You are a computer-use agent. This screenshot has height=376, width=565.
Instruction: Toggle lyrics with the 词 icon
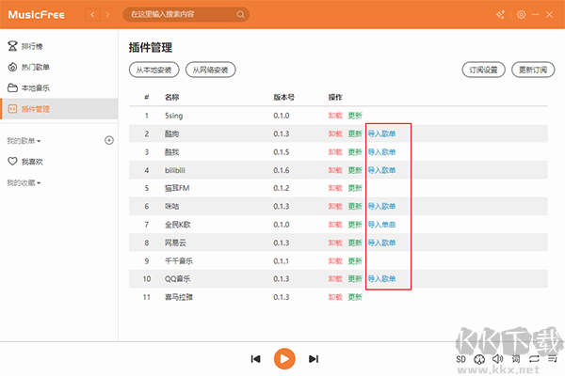pyautogui.click(x=516, y=359)
